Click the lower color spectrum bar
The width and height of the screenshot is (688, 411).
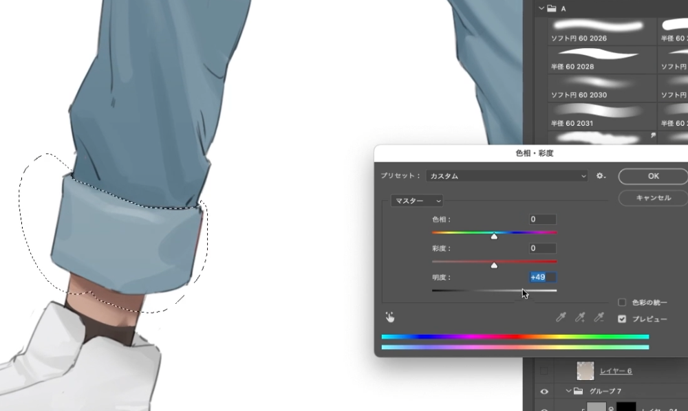pos(515,347)
